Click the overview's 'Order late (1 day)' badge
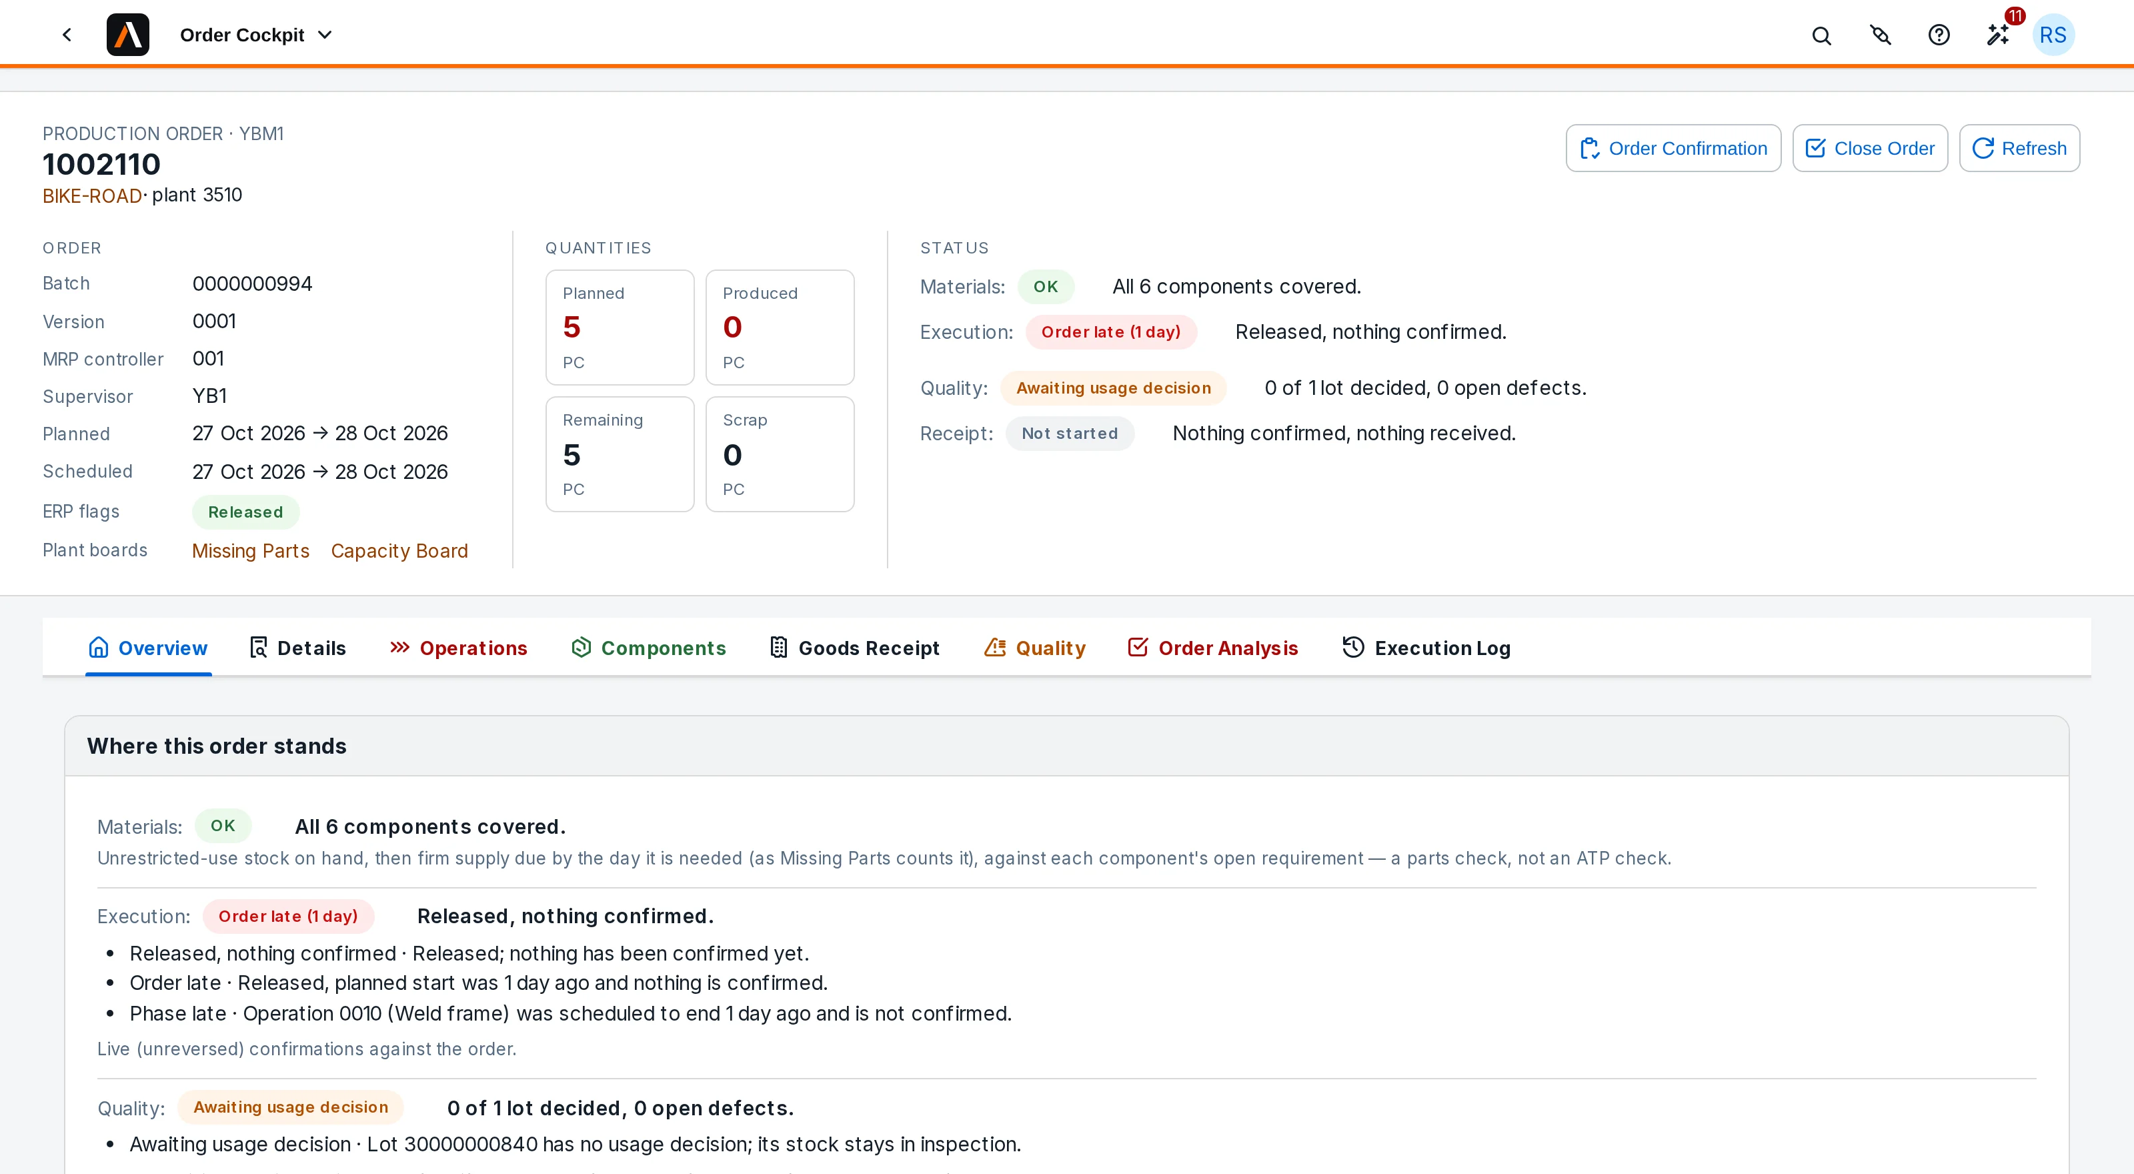 coord(288,917)
